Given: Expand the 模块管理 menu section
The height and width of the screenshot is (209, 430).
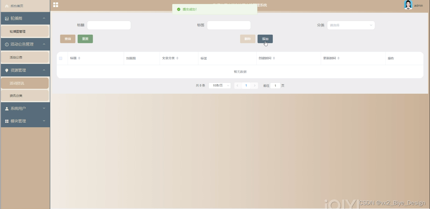Looking at the screenshot, I should [44, 121].
